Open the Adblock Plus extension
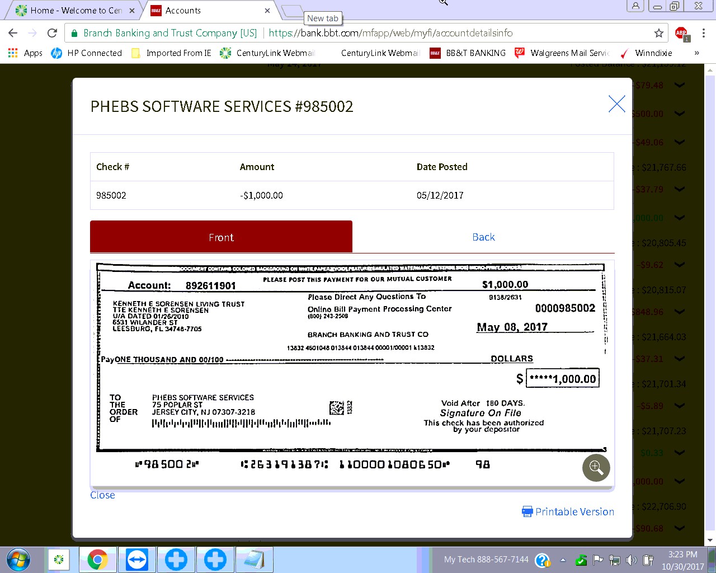This screenshot has width=716, height=573. click(681, 33)
